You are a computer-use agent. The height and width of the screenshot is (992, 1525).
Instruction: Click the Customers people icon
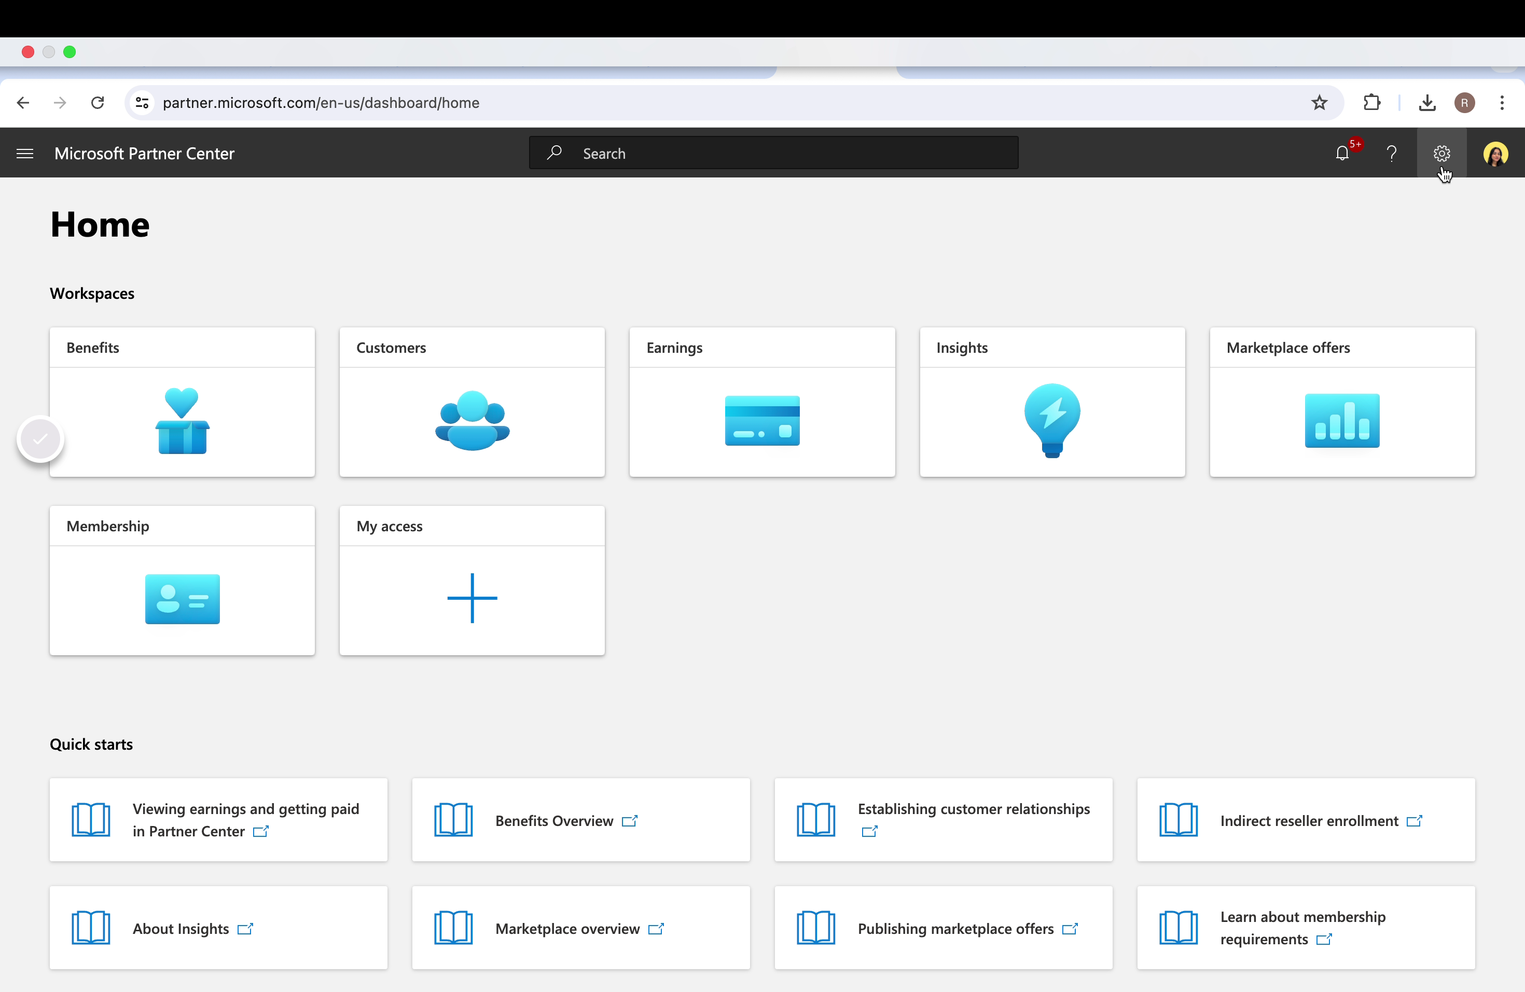point(472,420)
